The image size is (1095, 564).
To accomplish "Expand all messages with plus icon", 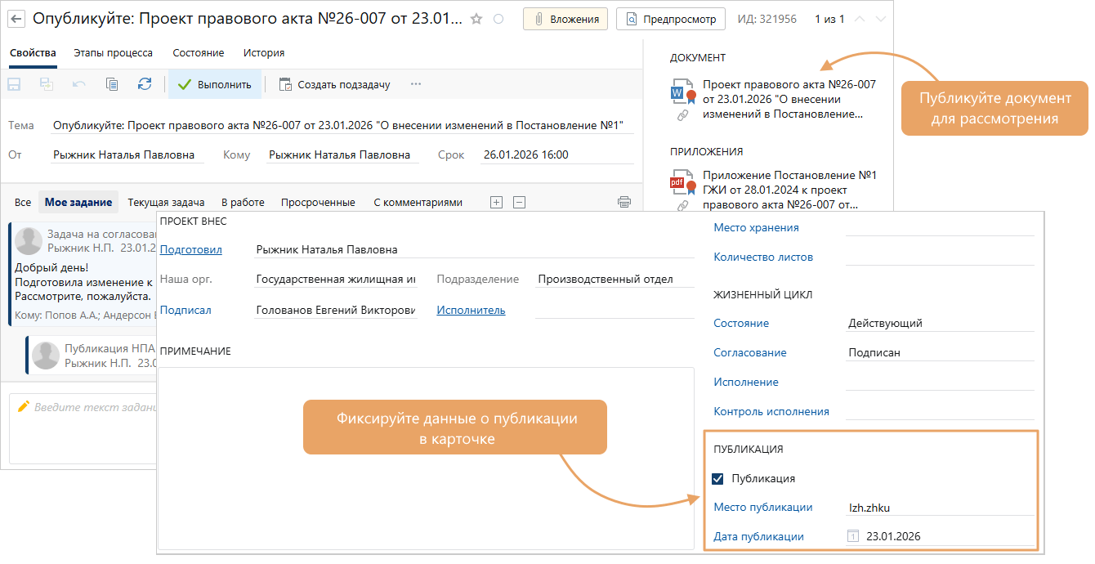I will (x=495, y=202).
